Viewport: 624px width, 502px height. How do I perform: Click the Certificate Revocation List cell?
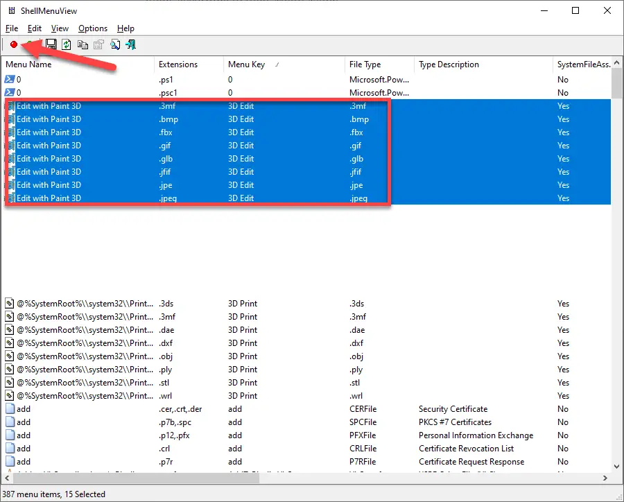pyautogui.click(x=466, y=448)
